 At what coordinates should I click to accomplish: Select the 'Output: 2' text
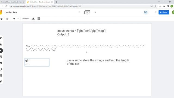point(63,35)
